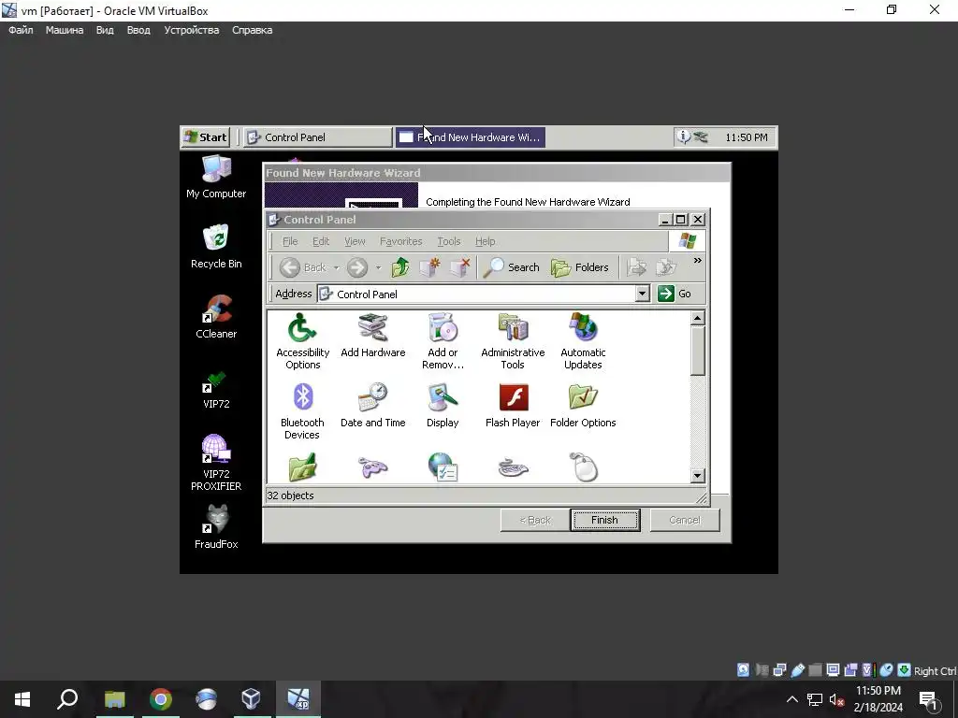
Task: Open VirtualBox Устройства menu
Action: (x=191, y=30)
